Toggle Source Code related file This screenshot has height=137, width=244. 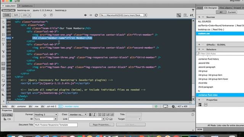pos(8,10)
